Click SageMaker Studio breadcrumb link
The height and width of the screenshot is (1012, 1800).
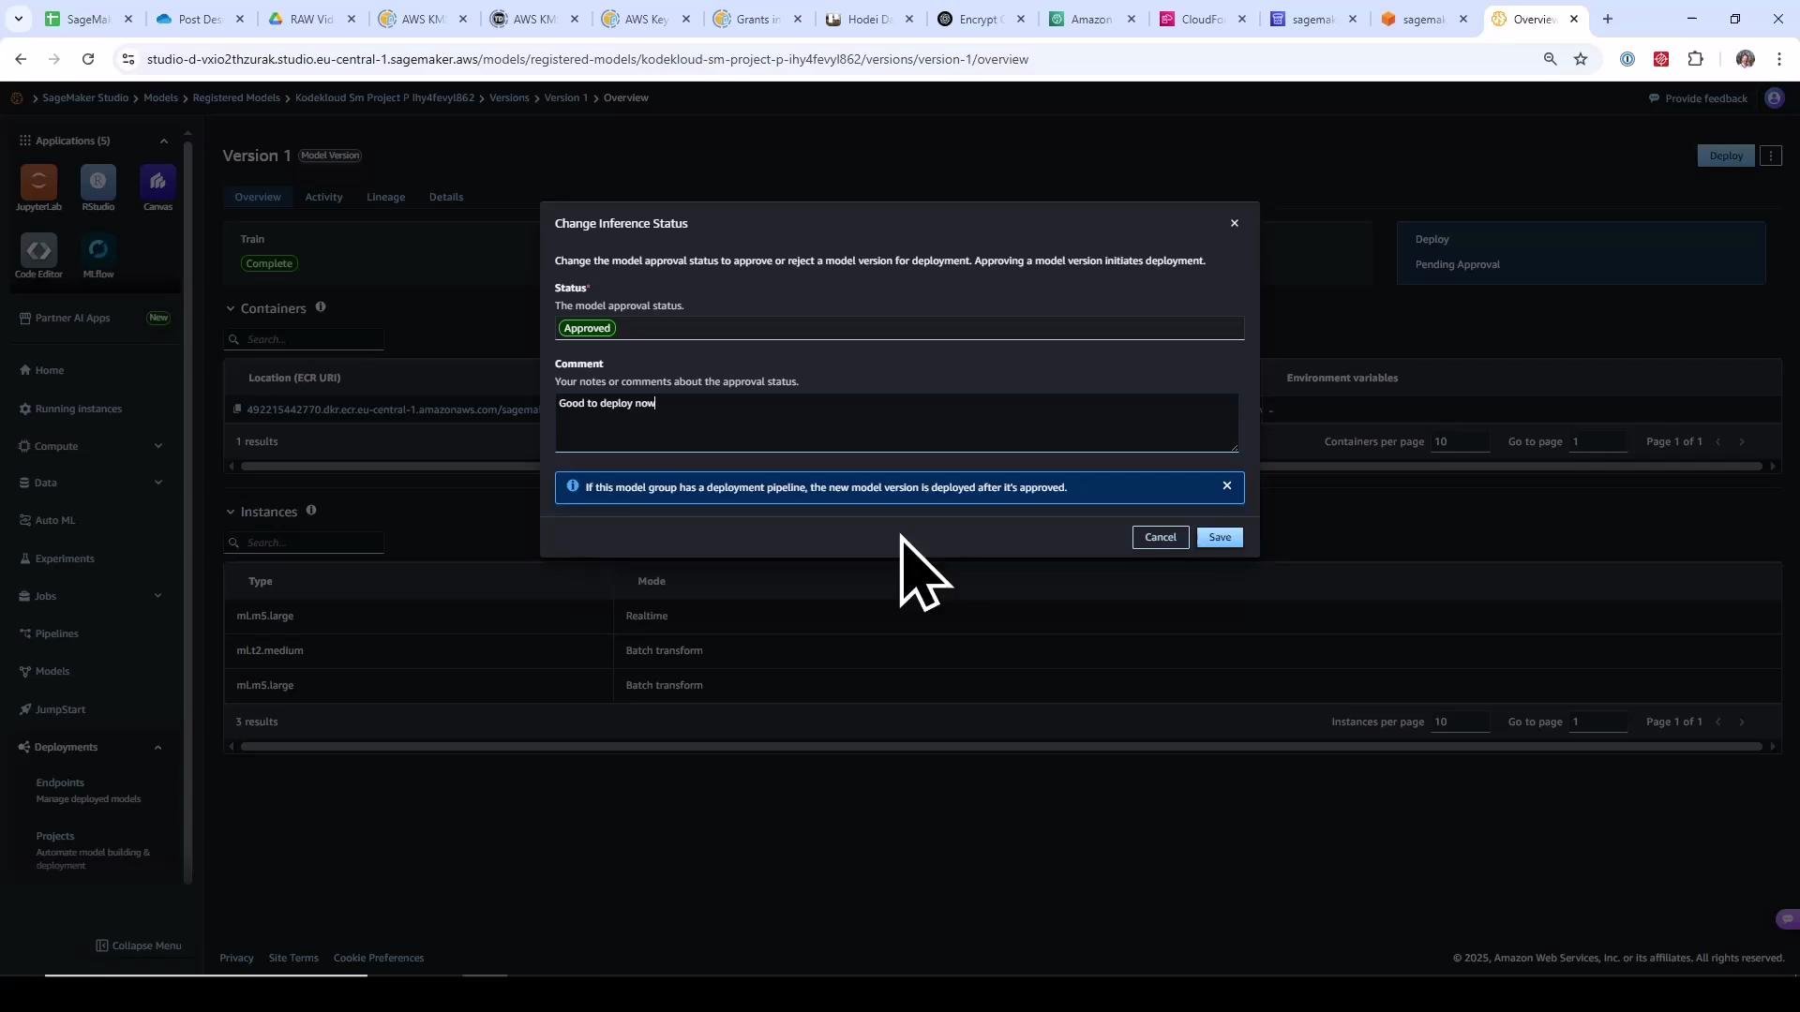pyautogui.click(x=85, y=97)
